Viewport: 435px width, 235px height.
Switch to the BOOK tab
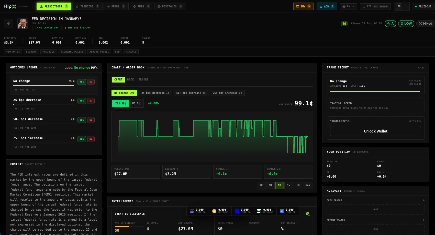point(130,79)
